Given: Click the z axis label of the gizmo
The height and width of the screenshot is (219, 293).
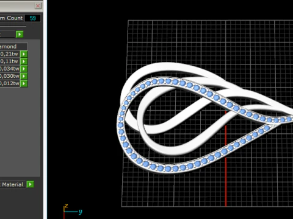Looking at the screenshot, I should [66, 206].
